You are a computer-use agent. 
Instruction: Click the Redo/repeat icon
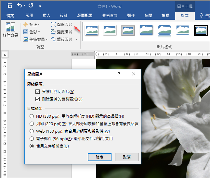[31, 6]
